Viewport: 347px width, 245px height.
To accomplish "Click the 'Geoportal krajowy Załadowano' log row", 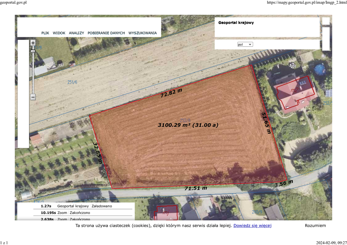I will click(84, 206).
